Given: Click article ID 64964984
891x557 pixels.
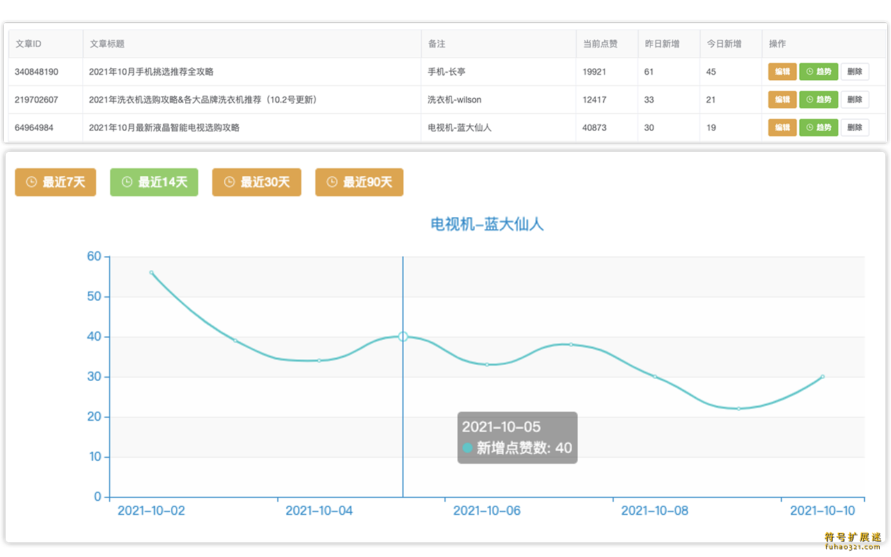Looking at the screenshot, I should pyautogui.click(x=34, y=127).
